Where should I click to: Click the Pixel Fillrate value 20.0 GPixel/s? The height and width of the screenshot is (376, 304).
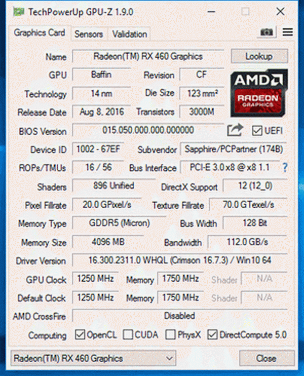pyautogui.click(x=107, y=205)
